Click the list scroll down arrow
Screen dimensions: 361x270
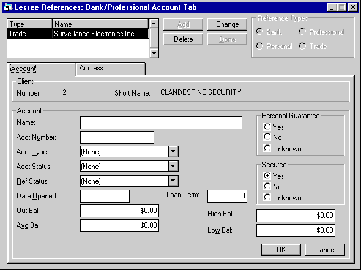(154, 53)
